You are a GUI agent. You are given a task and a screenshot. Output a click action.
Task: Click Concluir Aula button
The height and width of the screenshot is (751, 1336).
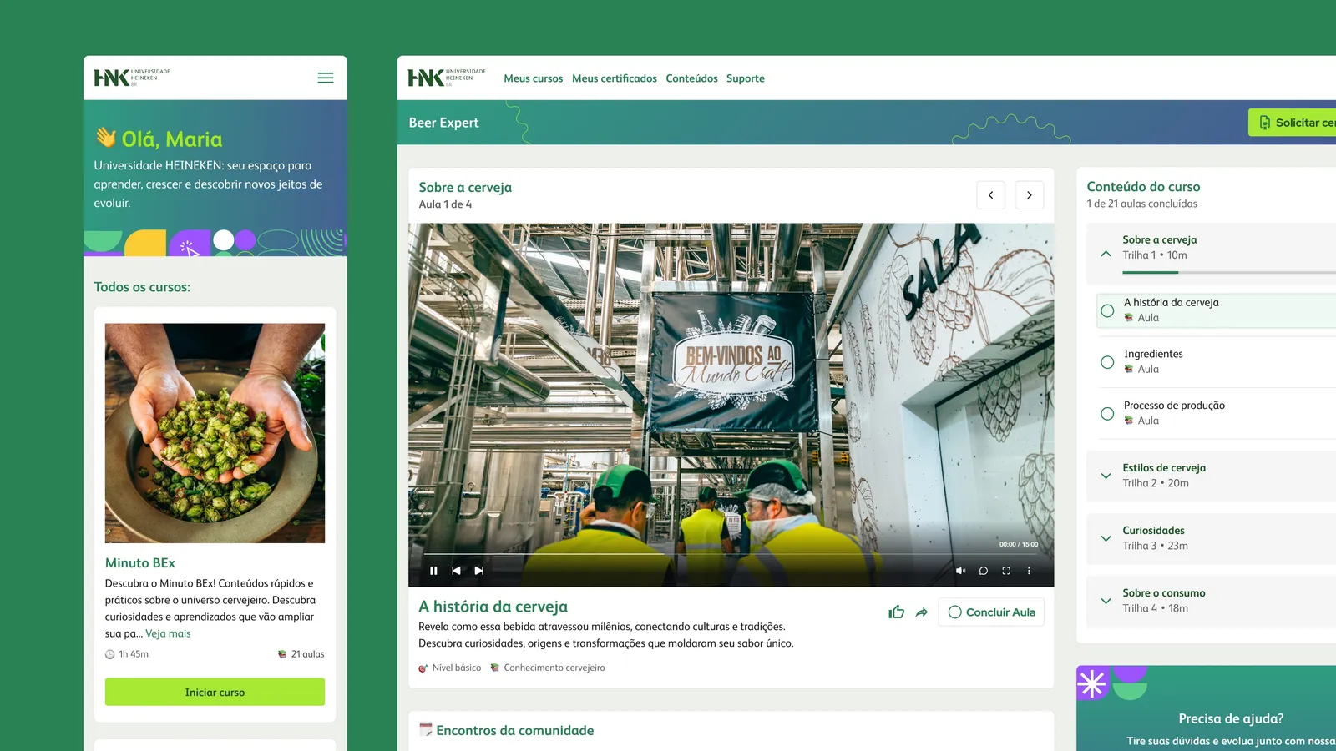[x=991, y=612]
